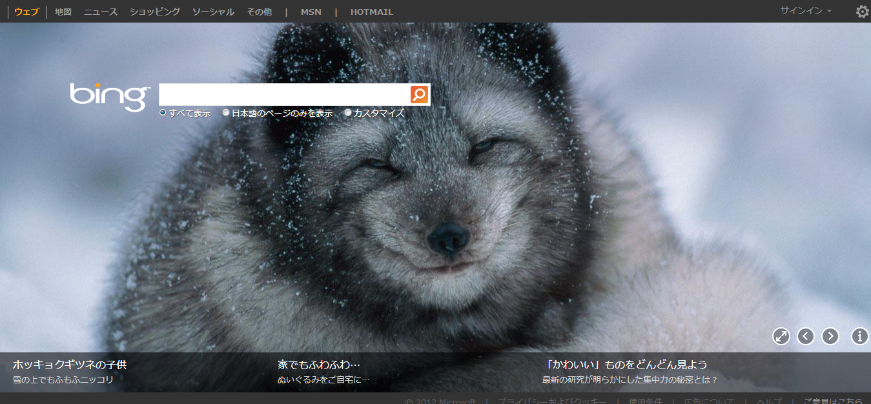
Task: Select the すべて表示 radio option
Action: (163, 113)
